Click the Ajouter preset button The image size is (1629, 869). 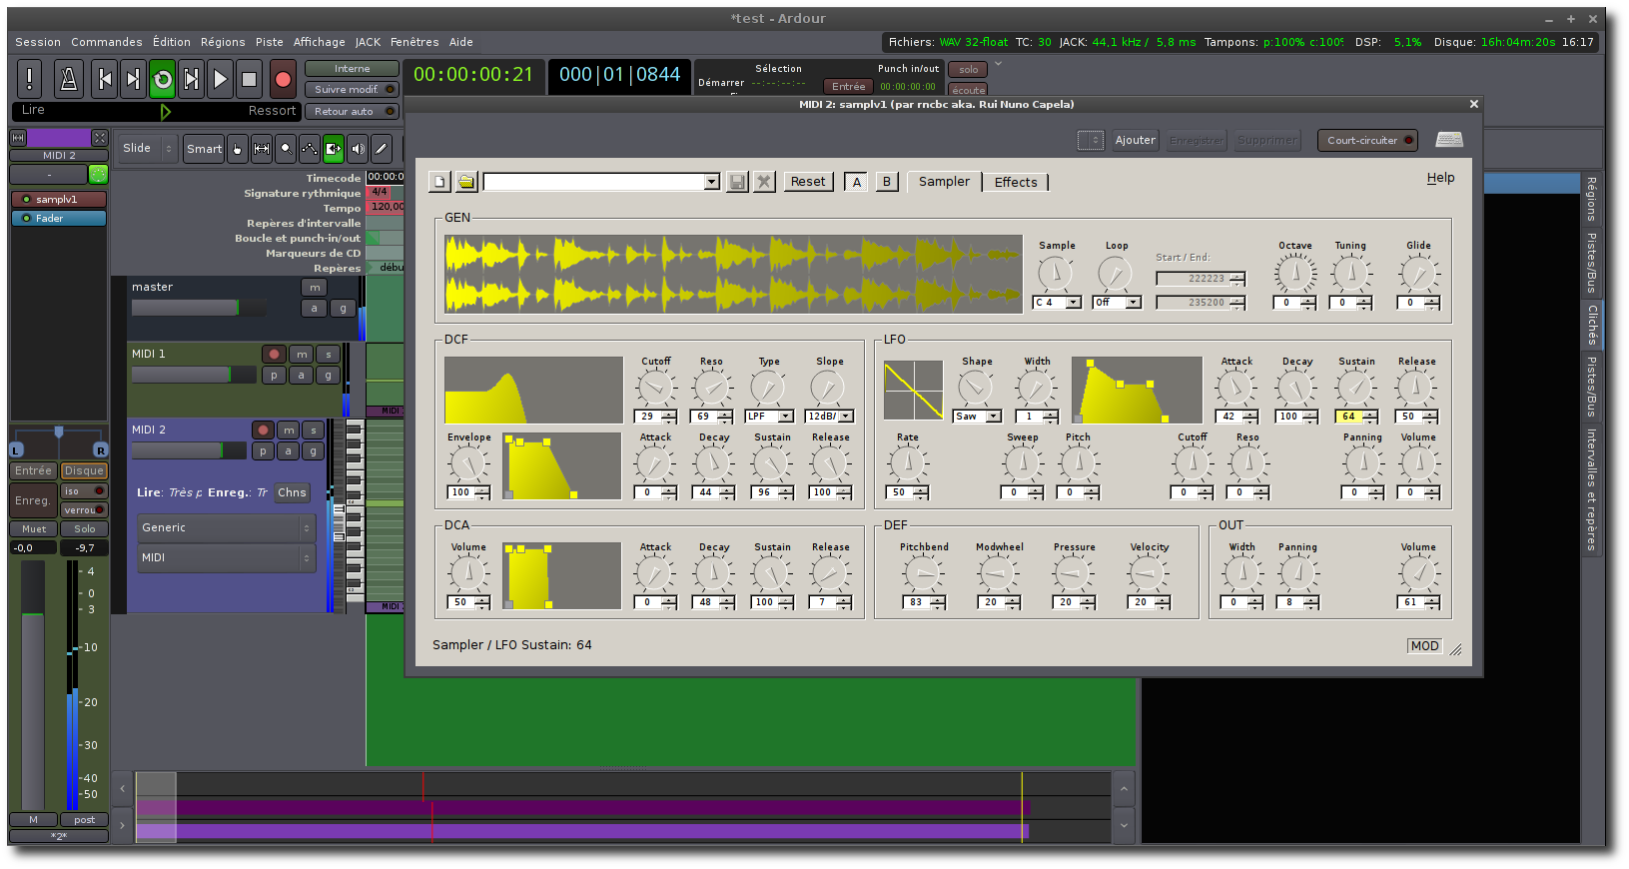point(1135,141)
